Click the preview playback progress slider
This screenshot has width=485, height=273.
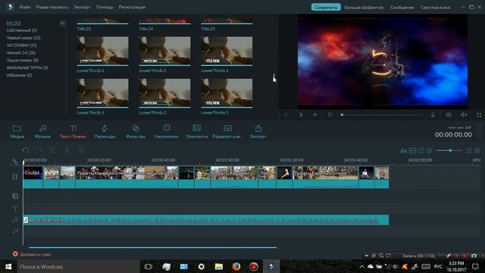pyautogui.click(x=381, y=115)
